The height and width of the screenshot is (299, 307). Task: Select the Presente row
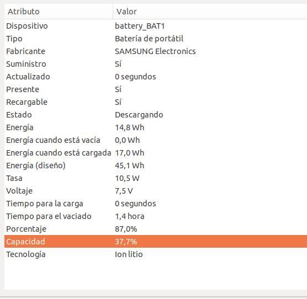pyautogui.click(x=156, y=89)
